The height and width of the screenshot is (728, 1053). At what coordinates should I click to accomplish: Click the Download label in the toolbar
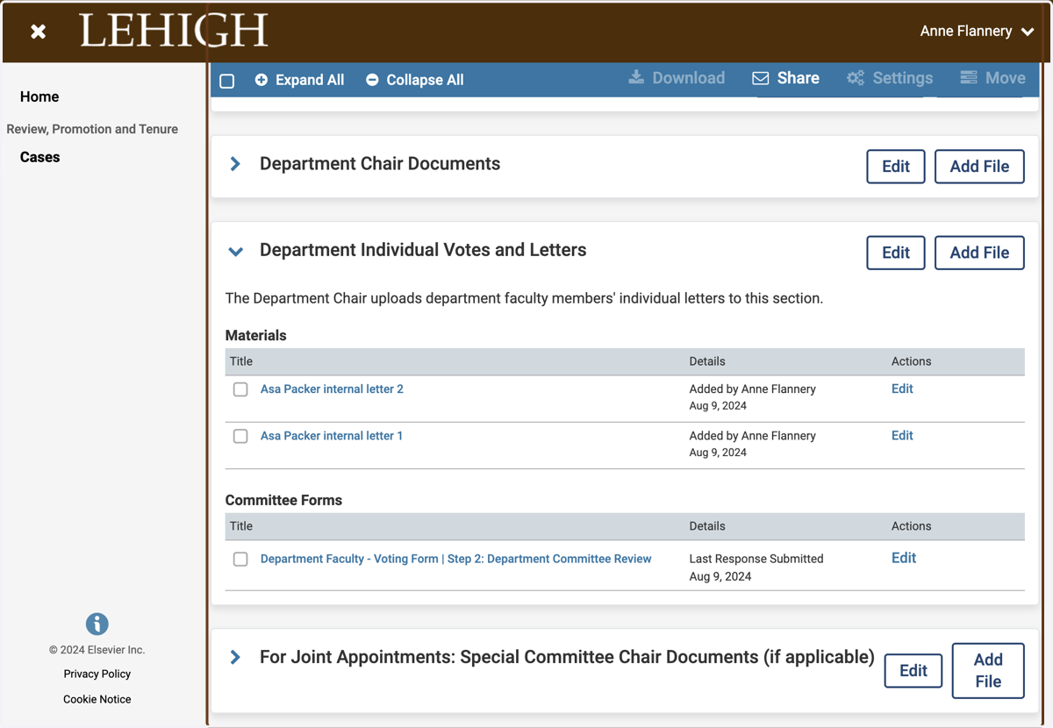point(689,78)
